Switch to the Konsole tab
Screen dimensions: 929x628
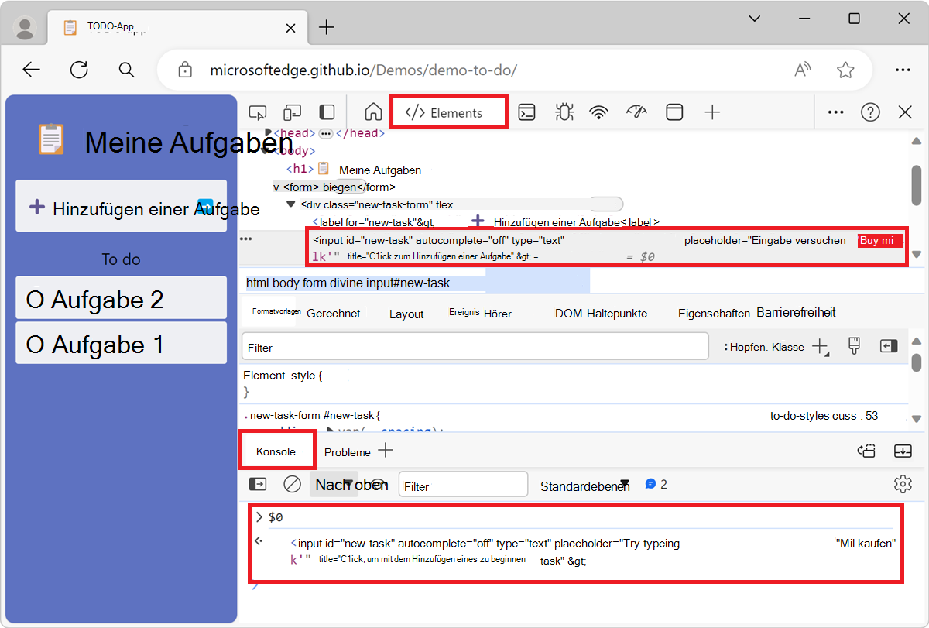tap(277, 451)
